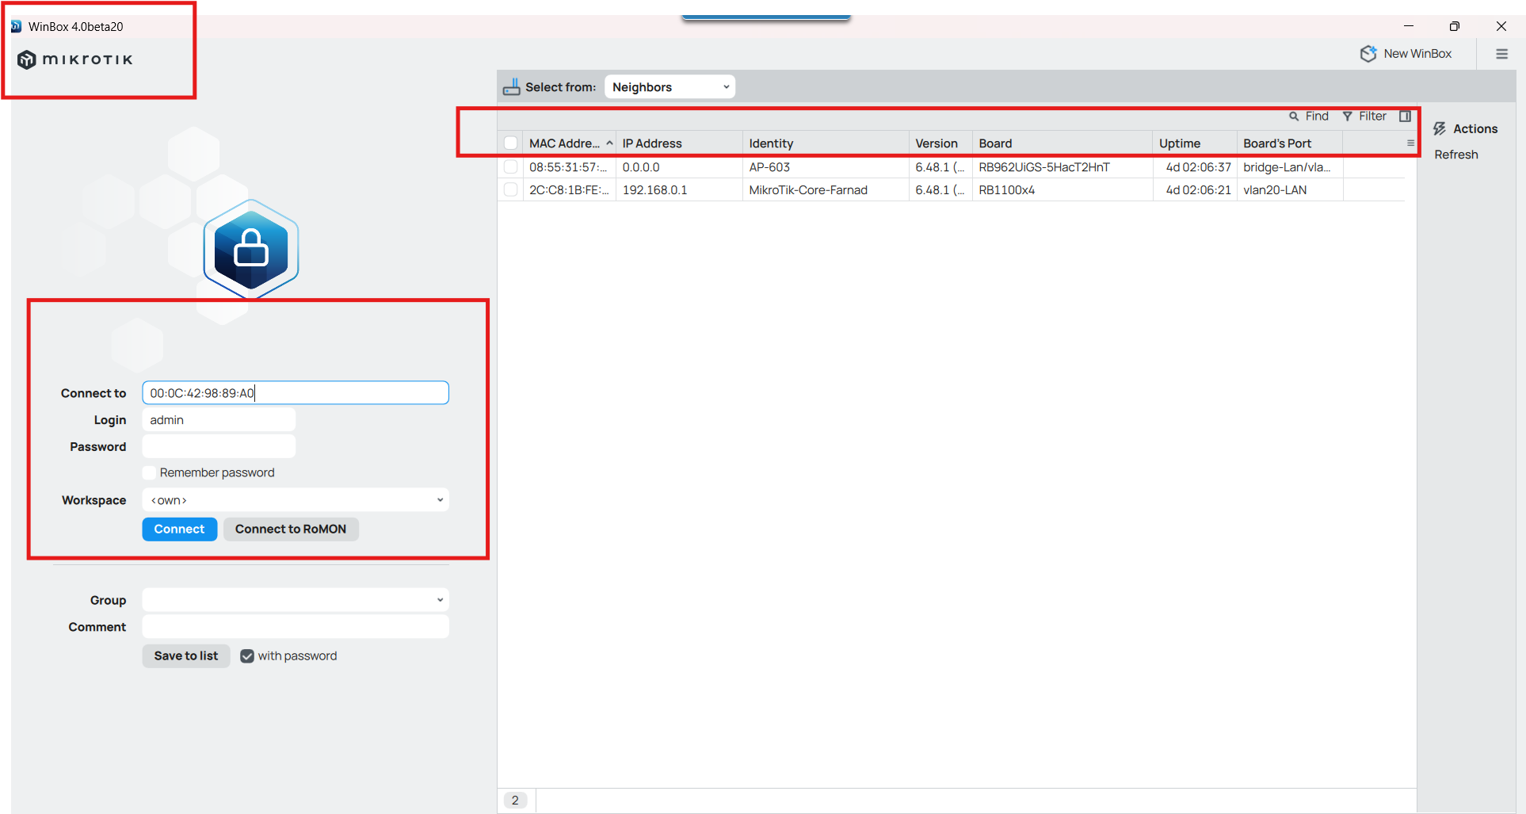Click the Actions heading text
Viewport: 1526px width, 814px height.
pyautogui.click(x=1475, y=128)
